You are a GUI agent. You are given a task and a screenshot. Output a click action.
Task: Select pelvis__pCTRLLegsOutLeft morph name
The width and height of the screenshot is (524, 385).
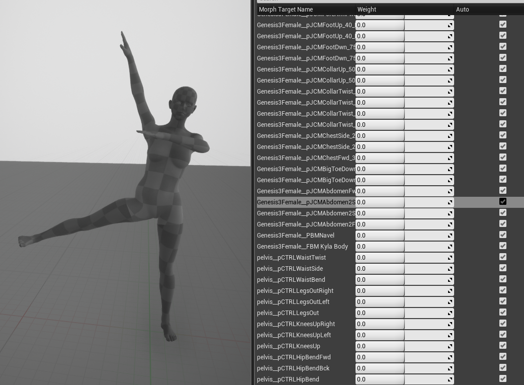(293, 302)
